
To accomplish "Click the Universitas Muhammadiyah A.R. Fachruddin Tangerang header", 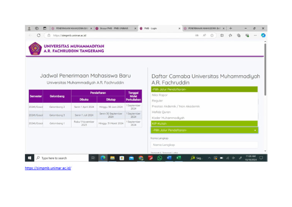I will (74, 48).
